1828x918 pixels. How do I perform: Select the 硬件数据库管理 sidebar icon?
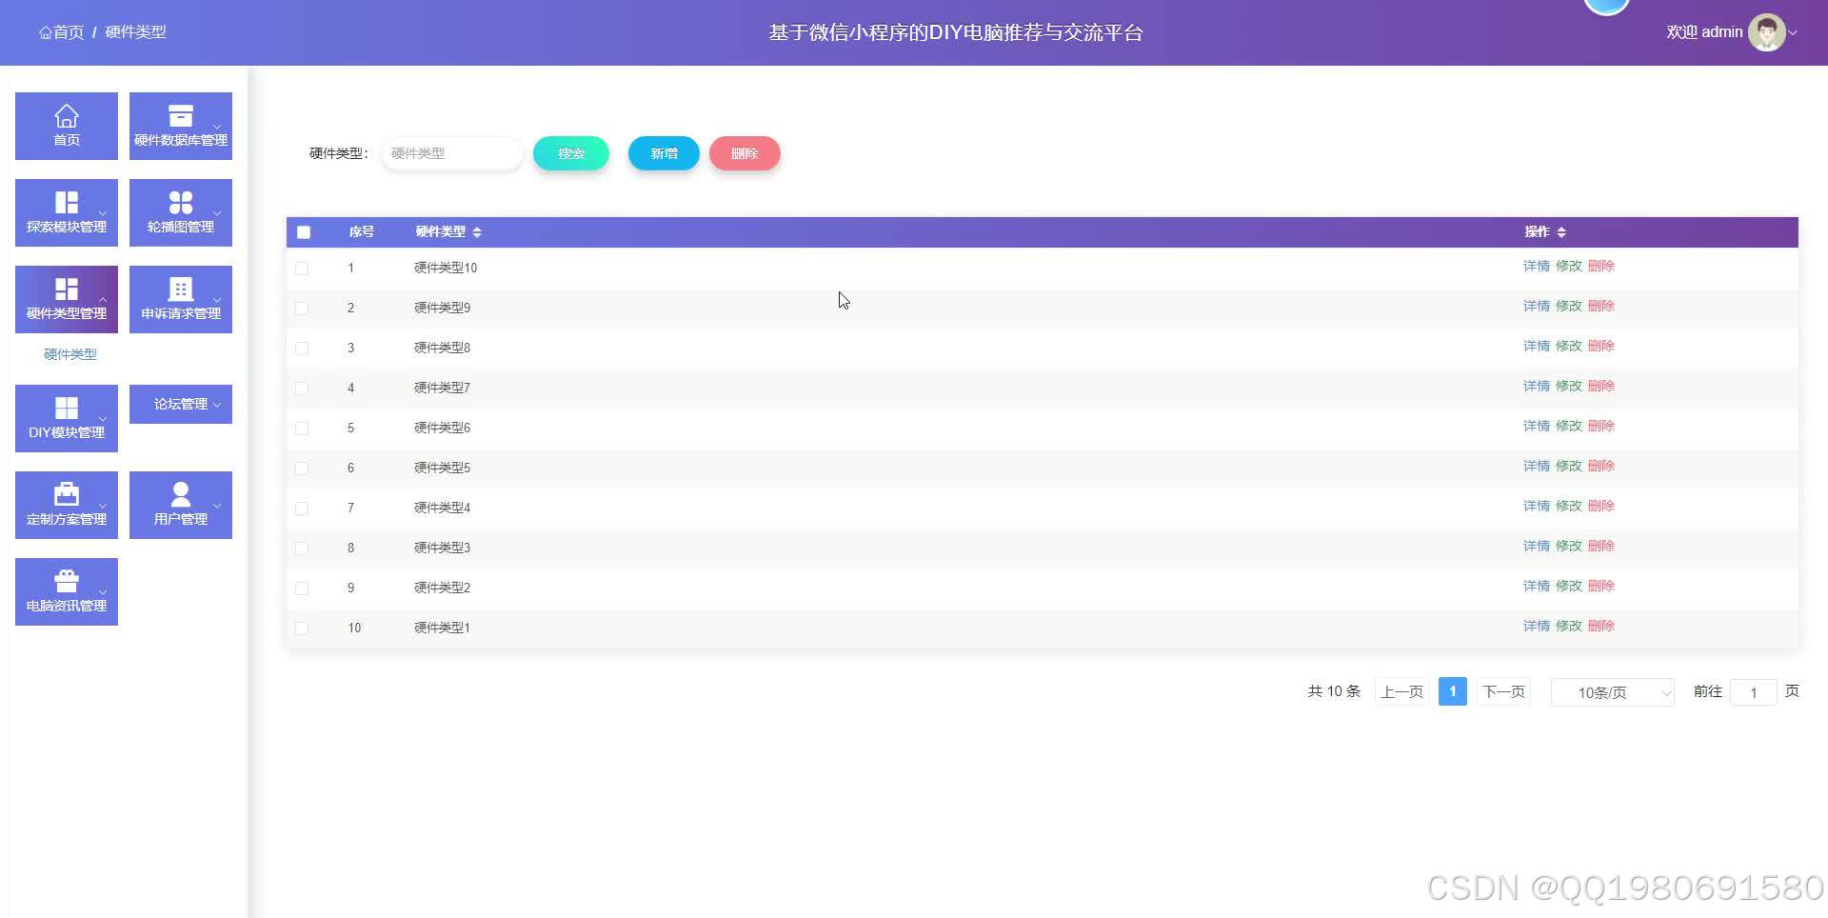click(x=180, y=125)
